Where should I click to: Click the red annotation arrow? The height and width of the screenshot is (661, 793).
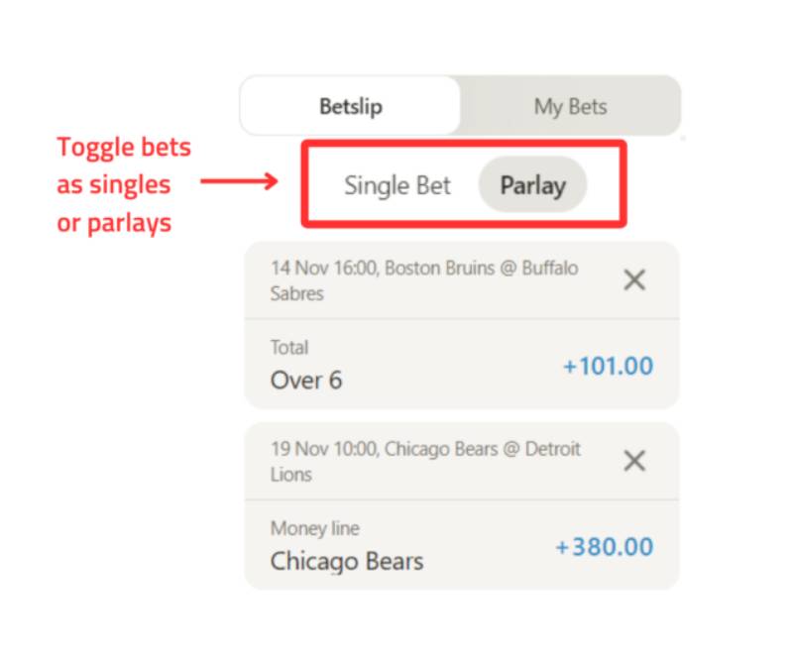[x=239, y=181]
